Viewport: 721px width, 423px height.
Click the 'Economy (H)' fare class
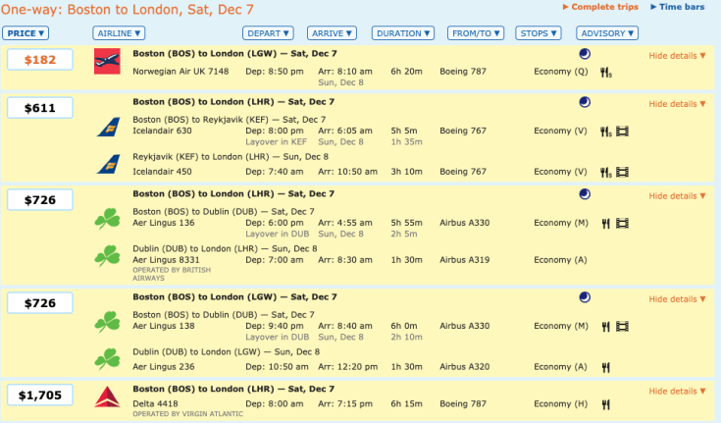pos(561,403)
